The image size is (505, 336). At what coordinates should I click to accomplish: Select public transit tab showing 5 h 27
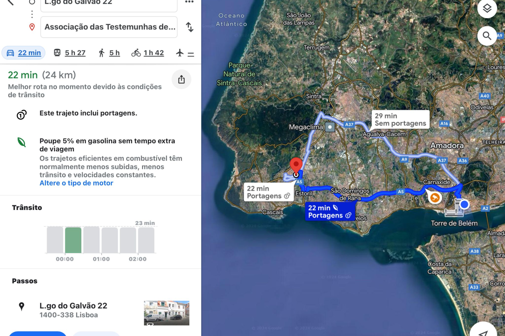69,53
